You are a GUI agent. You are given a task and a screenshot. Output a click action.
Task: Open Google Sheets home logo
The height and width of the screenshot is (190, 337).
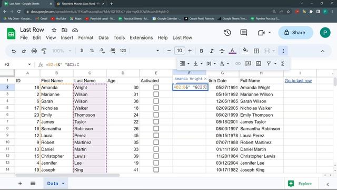[x=11, y=34]
